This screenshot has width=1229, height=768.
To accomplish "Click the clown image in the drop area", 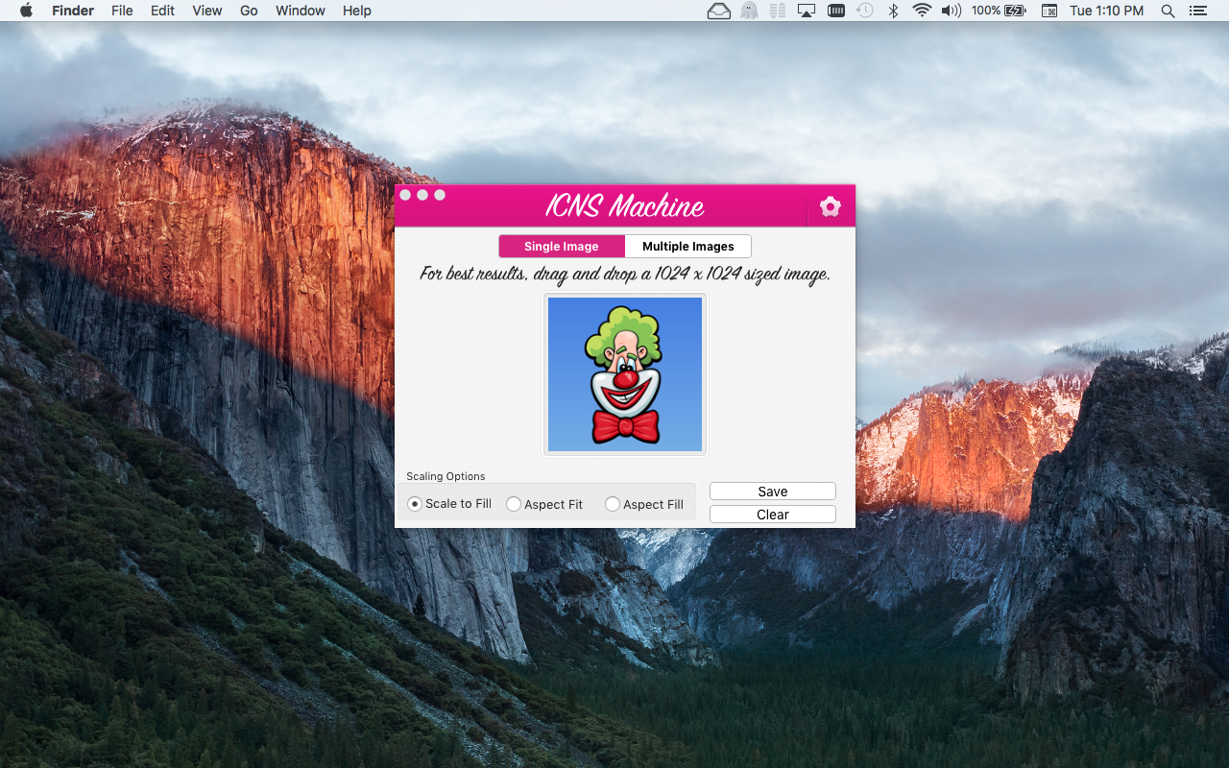I will 624,374.
